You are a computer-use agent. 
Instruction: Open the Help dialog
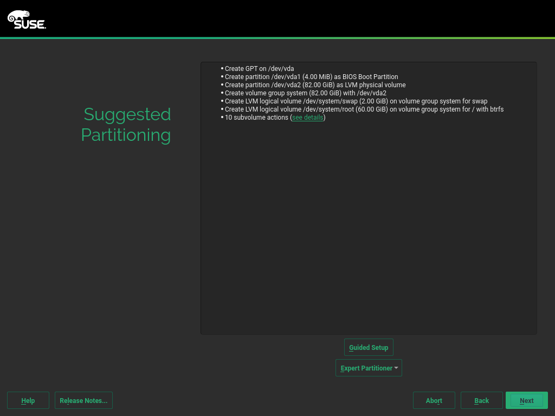coord(28,400)
